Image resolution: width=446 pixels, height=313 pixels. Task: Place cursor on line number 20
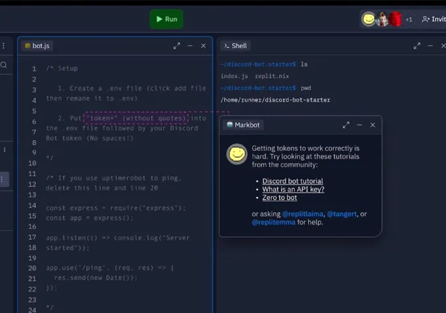click(32, 268)
